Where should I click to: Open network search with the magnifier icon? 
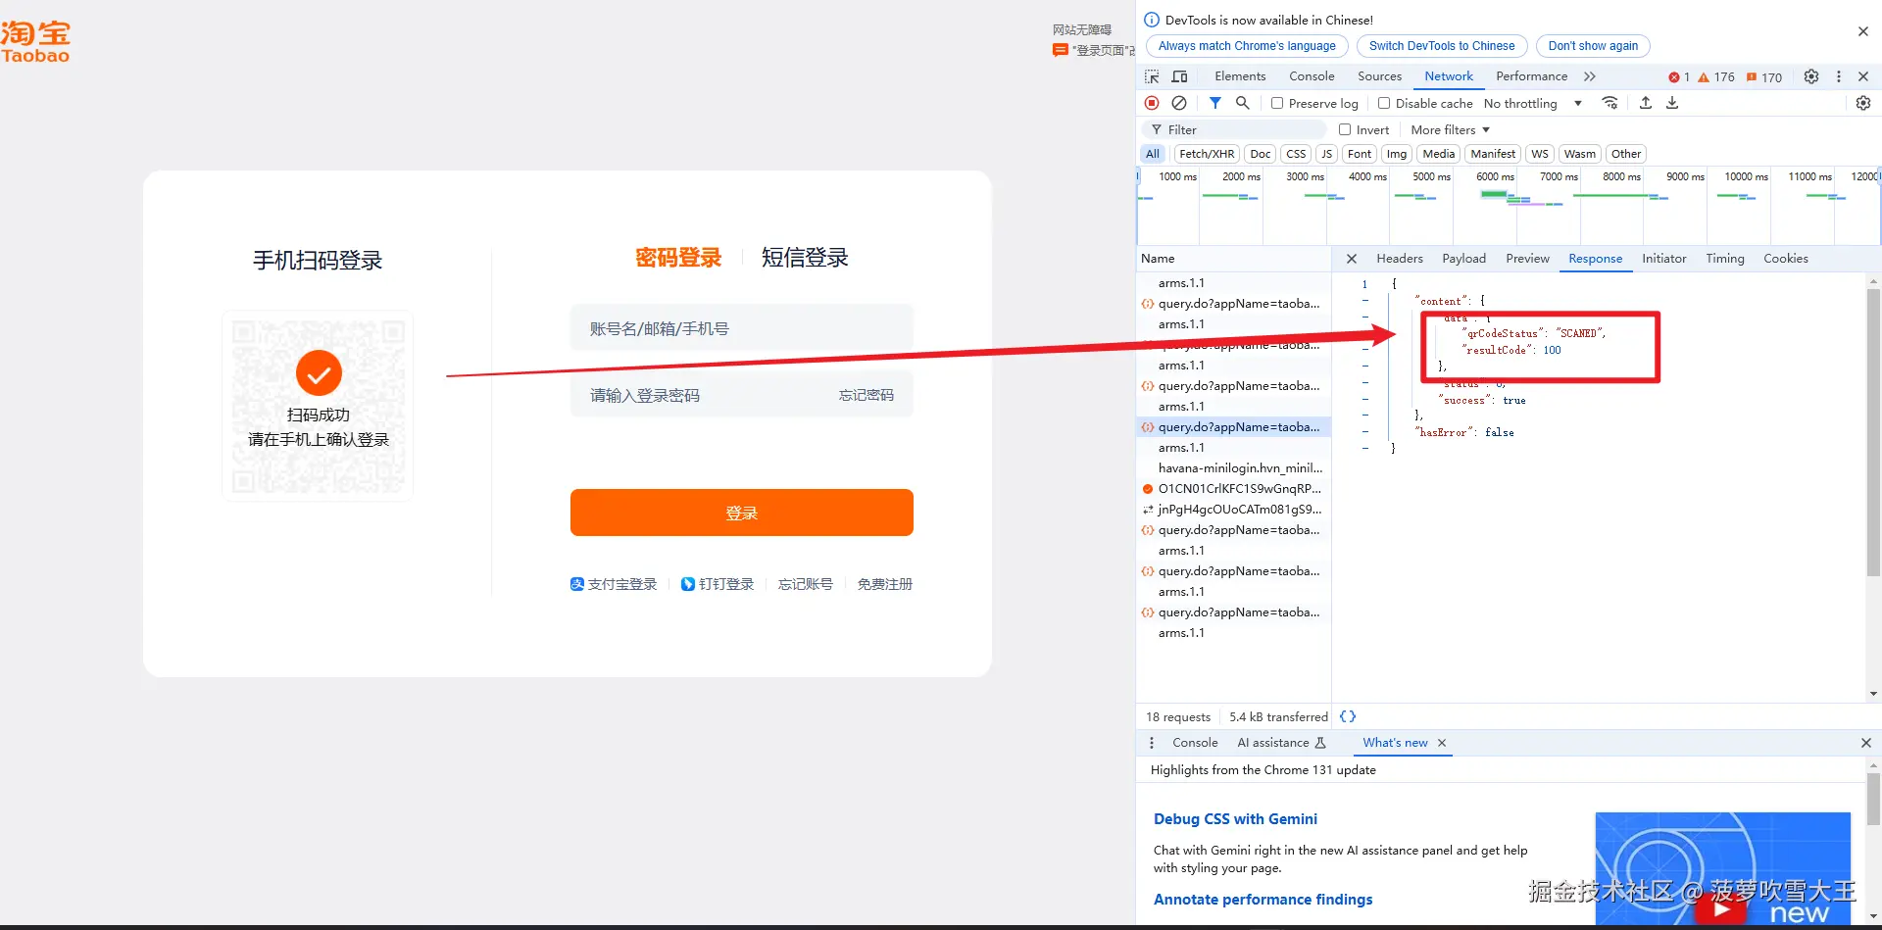[x=1243, y=103]
